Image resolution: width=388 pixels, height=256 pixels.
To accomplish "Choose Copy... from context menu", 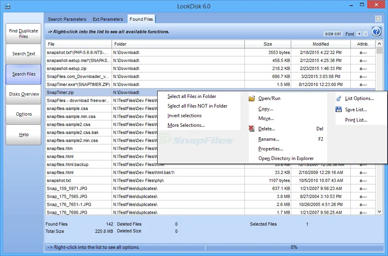I will [x=266, y=109].
